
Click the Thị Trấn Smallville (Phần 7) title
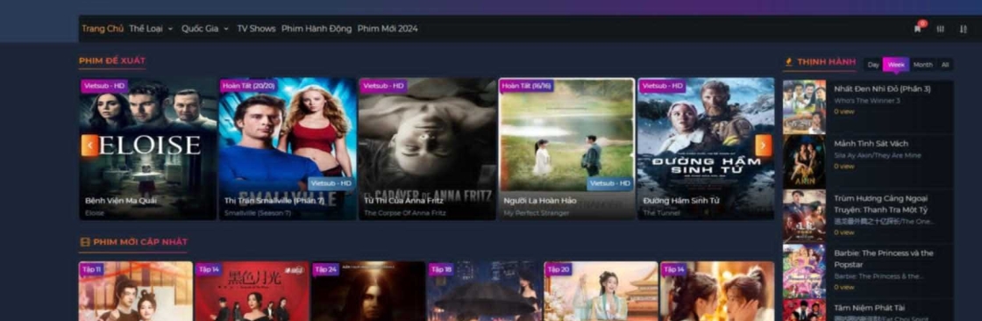[x=274, y=201]
